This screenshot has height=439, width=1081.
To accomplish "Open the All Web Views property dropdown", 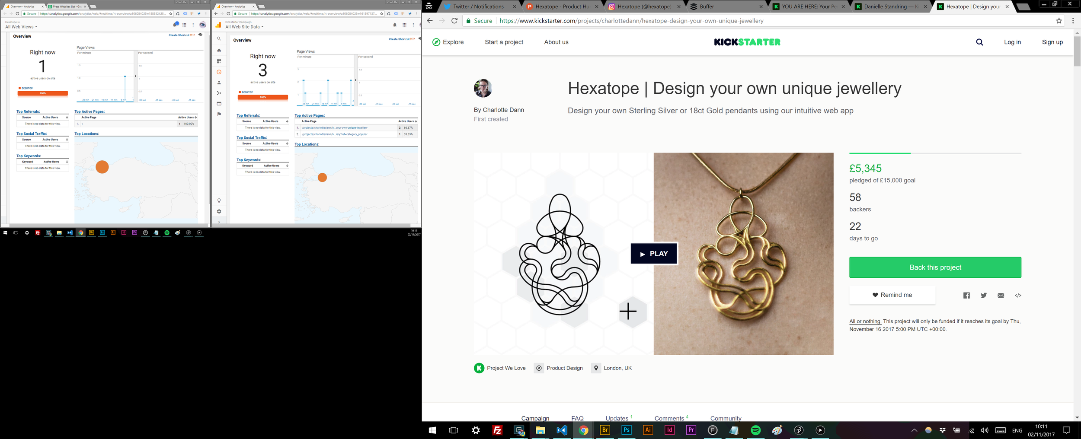I will (21, 27).
